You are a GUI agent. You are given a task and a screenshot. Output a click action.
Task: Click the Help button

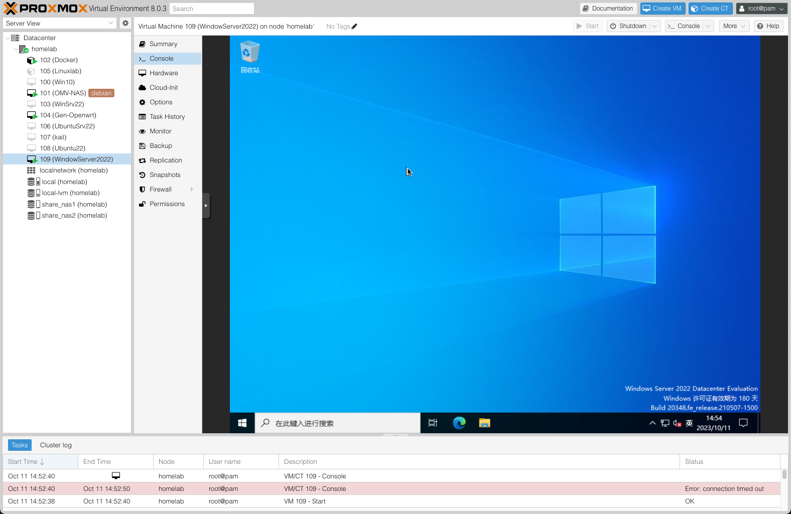click(x=768, y=26)
